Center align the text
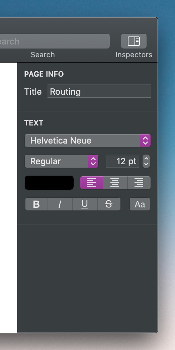The image size is (175, 350). click(x=115, y=183)
